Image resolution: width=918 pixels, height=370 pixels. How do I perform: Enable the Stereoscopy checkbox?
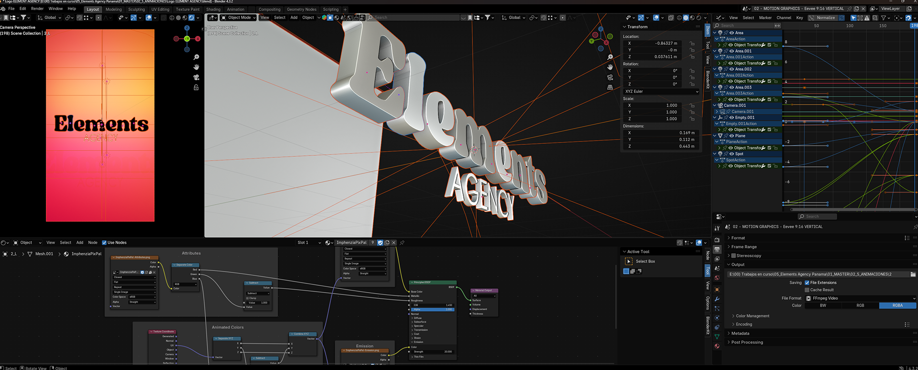pyautogui.click(x=734, y=256)
